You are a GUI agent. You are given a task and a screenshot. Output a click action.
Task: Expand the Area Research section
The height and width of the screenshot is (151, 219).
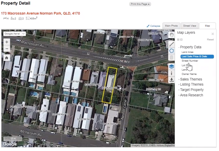click(192, 95)
